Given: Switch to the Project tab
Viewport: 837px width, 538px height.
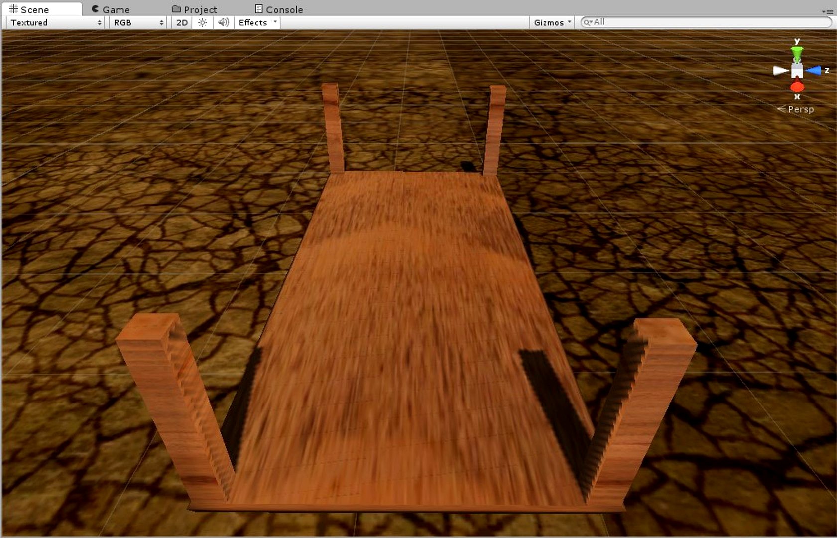Looking at the screenshot, I should coord(199,9).
